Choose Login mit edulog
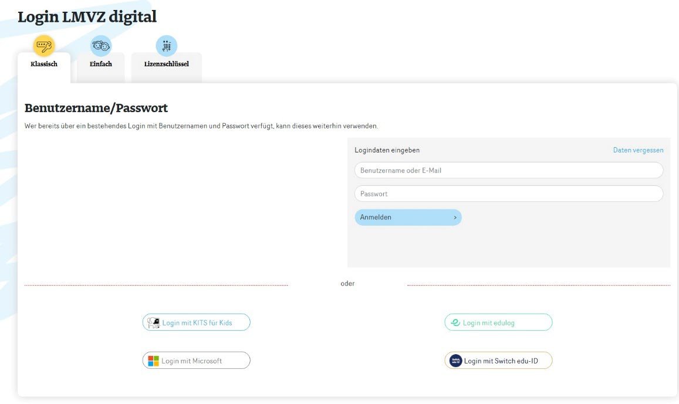 pos(498,322)
